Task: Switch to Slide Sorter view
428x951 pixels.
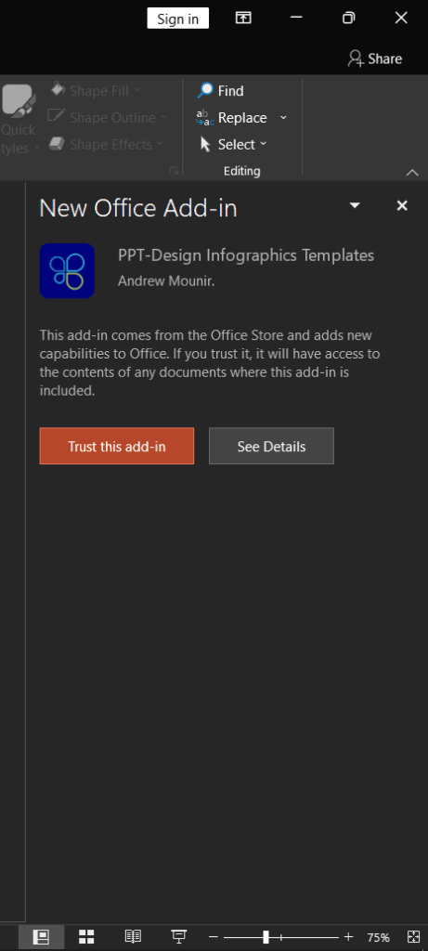Action: point(86,937)
